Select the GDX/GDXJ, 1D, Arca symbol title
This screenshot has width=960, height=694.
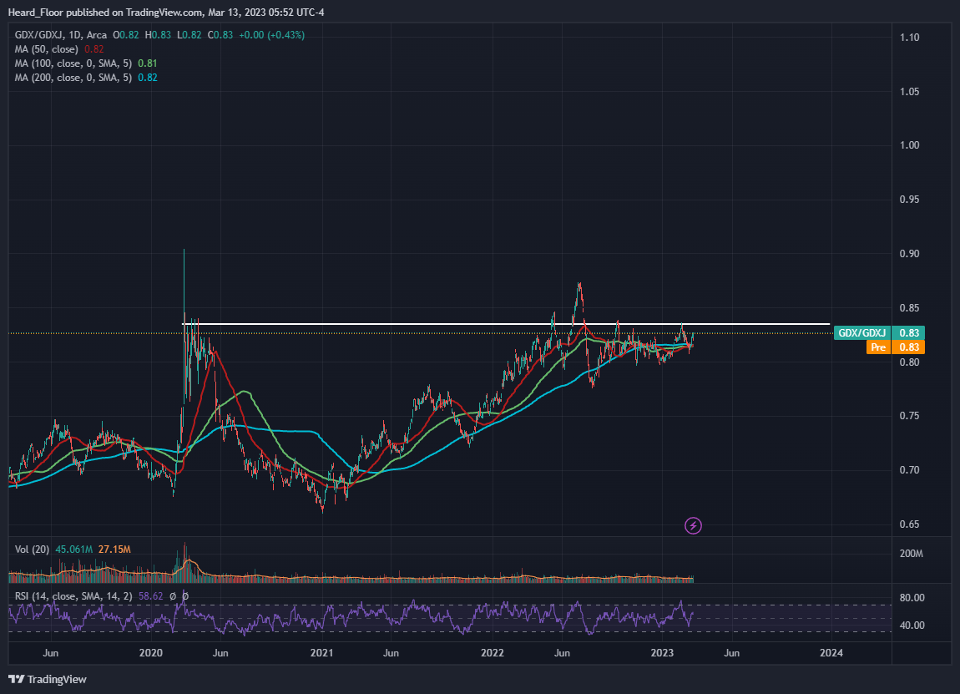(61, 35)
